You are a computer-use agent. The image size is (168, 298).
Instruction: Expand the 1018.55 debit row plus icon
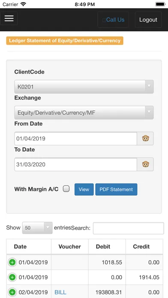tap(12, 262)
